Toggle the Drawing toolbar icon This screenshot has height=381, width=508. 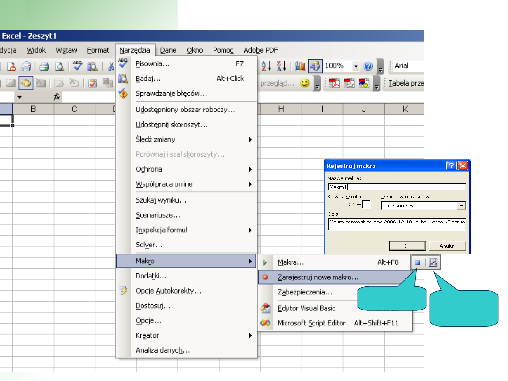coord(315,66)
